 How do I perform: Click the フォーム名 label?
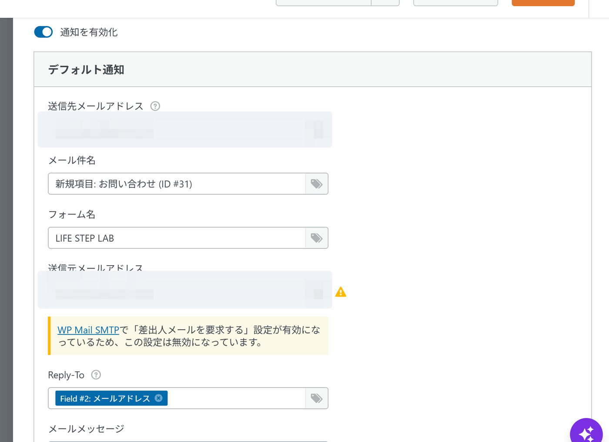72,214
